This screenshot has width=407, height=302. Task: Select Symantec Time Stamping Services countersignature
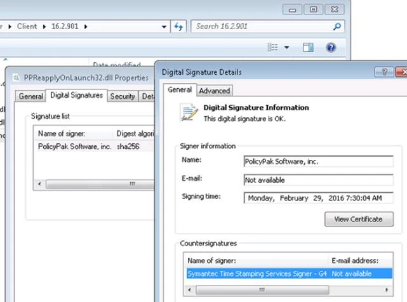click(257, 273)
